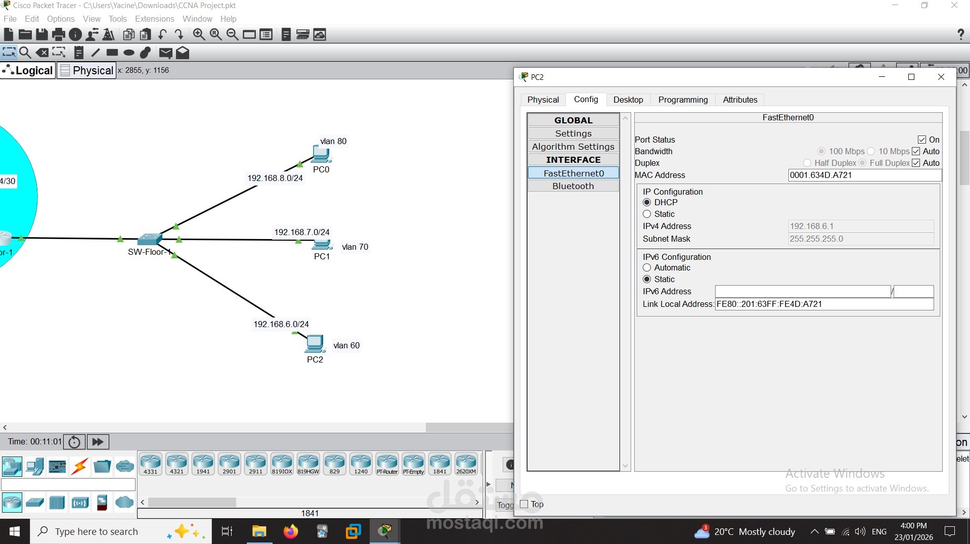Print the workspace using the printer icon
970x544 pixels.
coord(59,34)
